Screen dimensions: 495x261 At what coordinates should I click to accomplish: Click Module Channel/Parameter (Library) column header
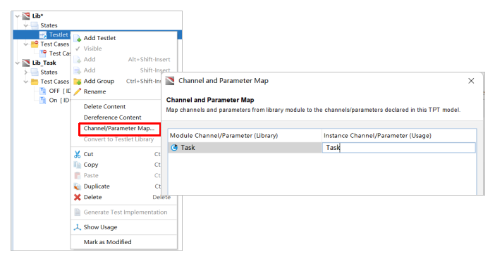(245, 136)
